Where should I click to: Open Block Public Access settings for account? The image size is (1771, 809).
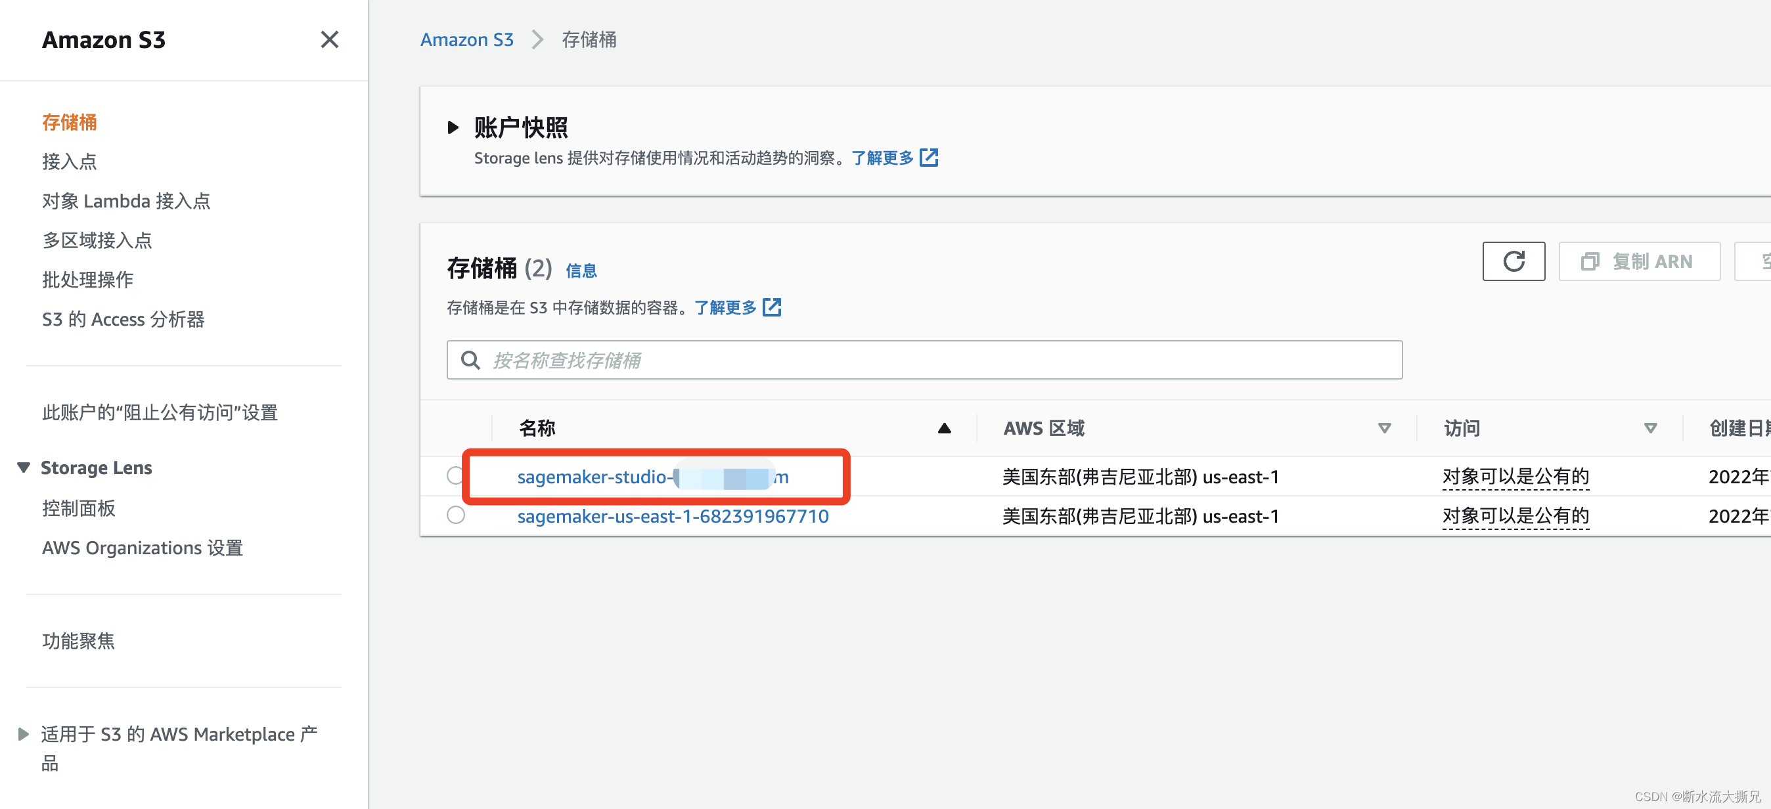tap(160, 412)
